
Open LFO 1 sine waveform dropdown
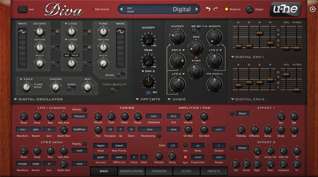tap(22, 129)
